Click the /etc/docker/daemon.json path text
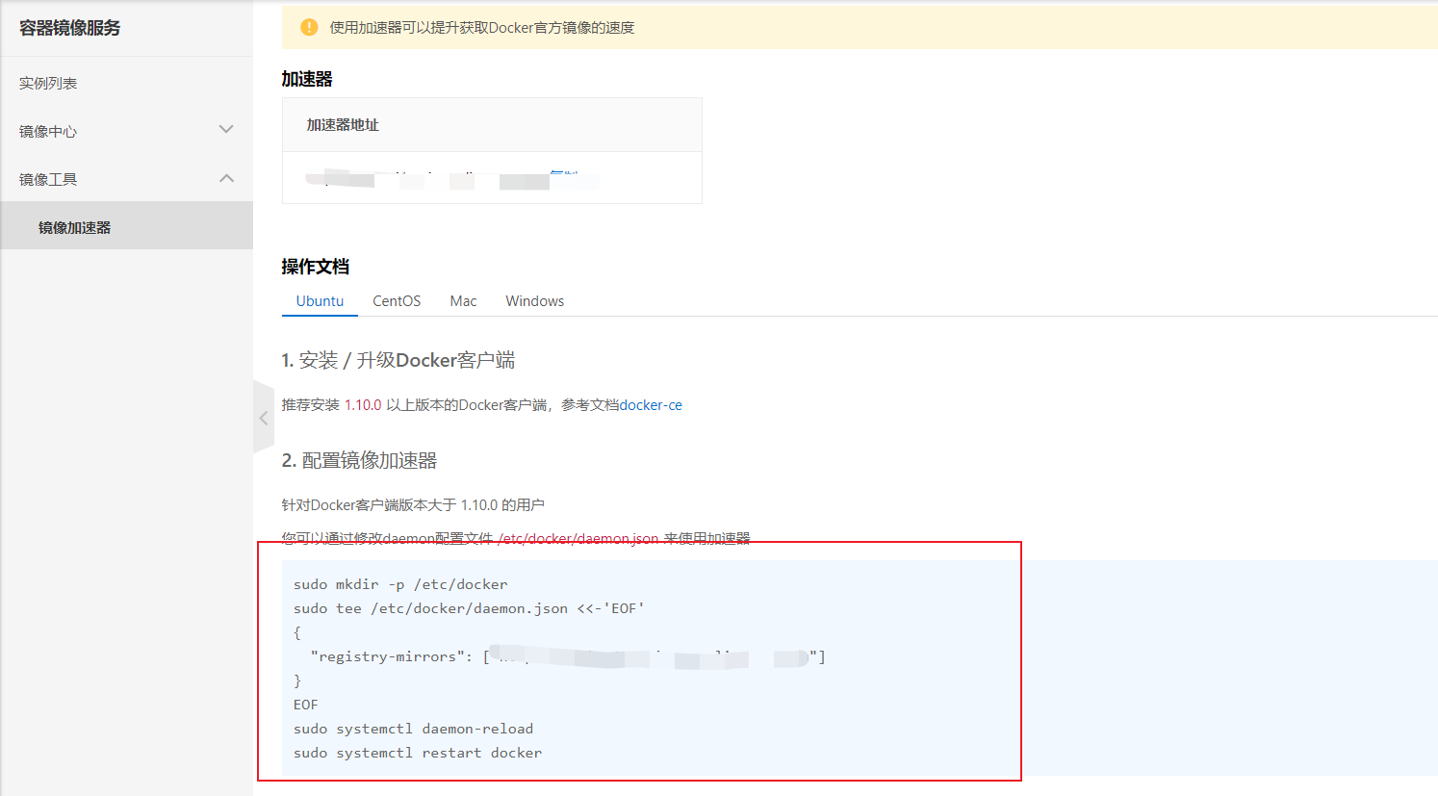The image size is (1438, 796). pos(578,538)
